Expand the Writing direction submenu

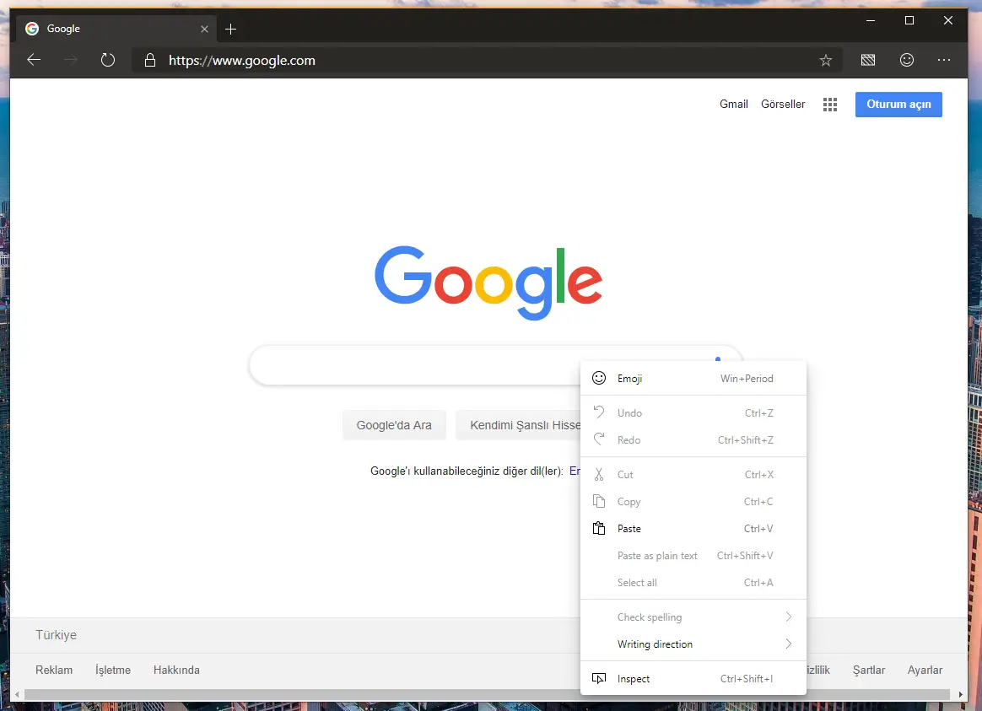[693, 644]
